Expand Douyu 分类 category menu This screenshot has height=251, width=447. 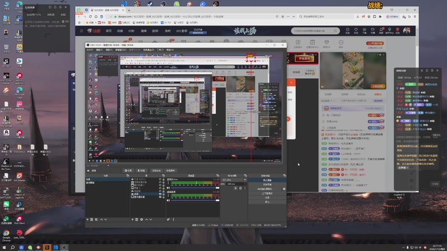(x=131, y=31)
